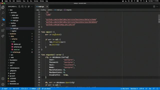Viewport: 160px width, 90px height.
Task: Collapse the business folder
Action: 13,34
